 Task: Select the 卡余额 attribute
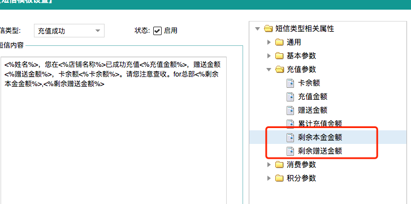[309, 83]
